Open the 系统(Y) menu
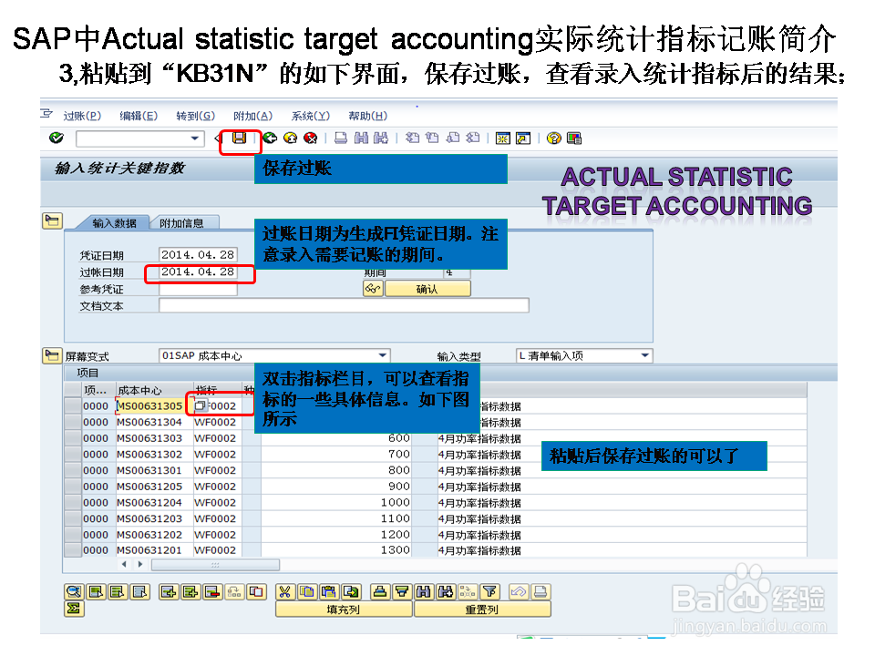The height and width of the screenshot is (656, 875). coord(310,116)
